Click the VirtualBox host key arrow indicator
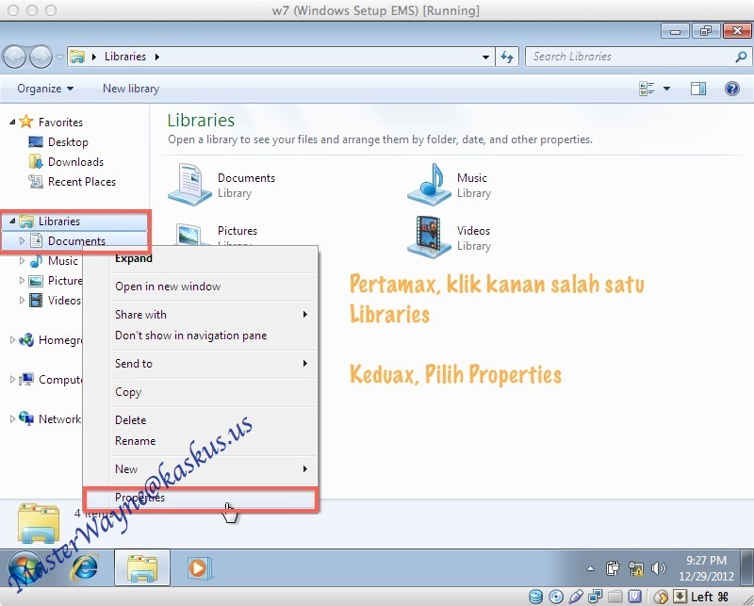 (x=680, y=597)
